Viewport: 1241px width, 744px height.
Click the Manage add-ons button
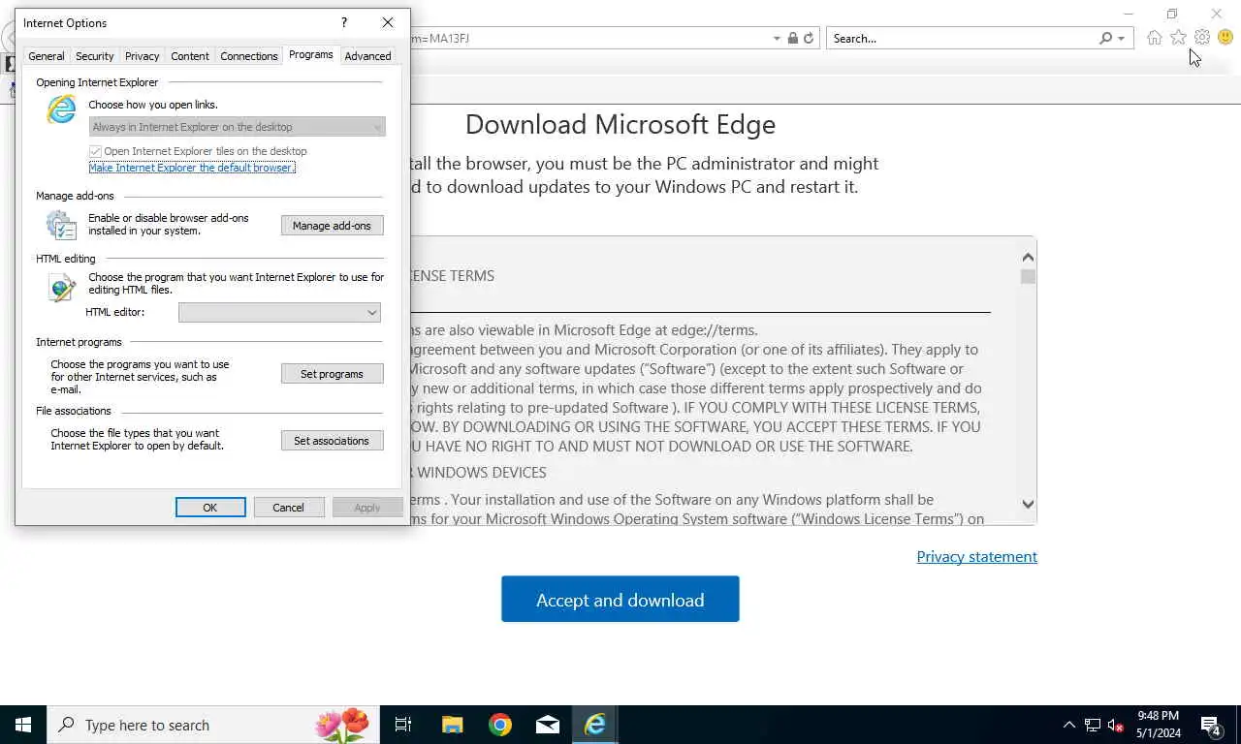[332, 226]
